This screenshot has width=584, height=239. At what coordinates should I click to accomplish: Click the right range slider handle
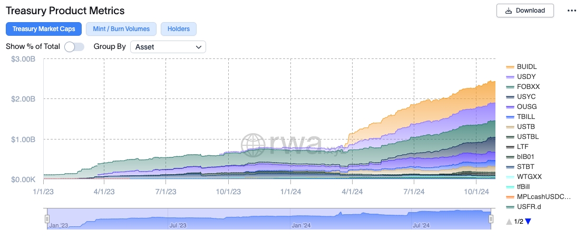coord(491,218)
